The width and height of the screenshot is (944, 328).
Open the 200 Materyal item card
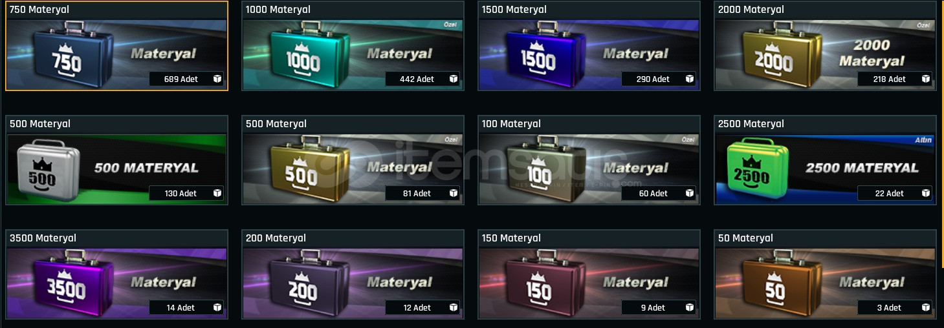[x=353, y=274]
